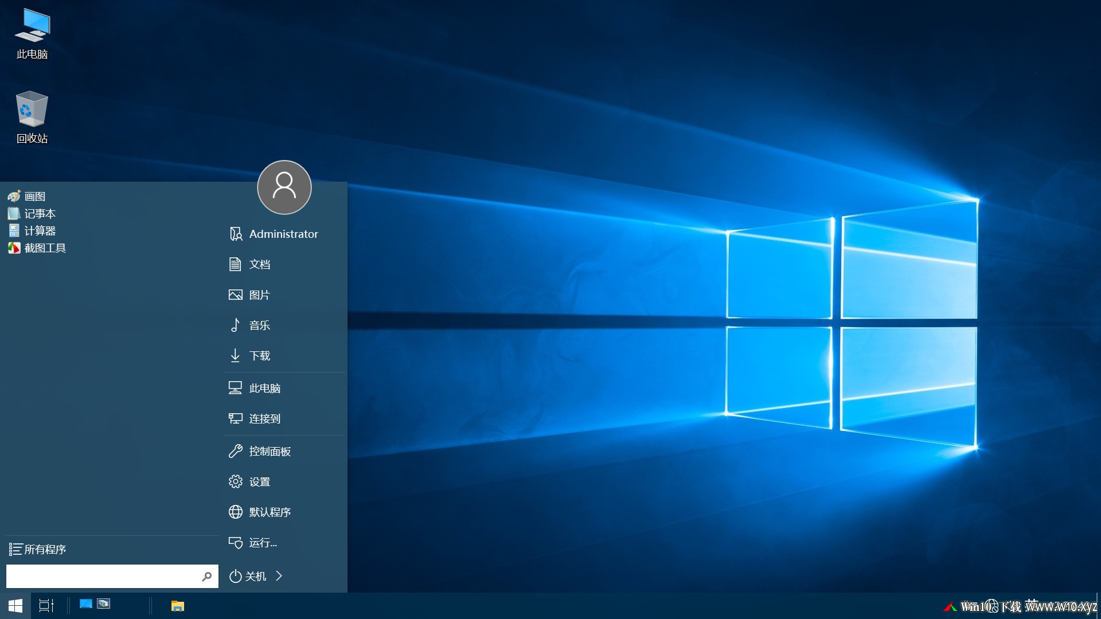This screenshot has width=1101, height=619.
Task: Launch 记事本 from the Start menu
Action: (32, 214)
